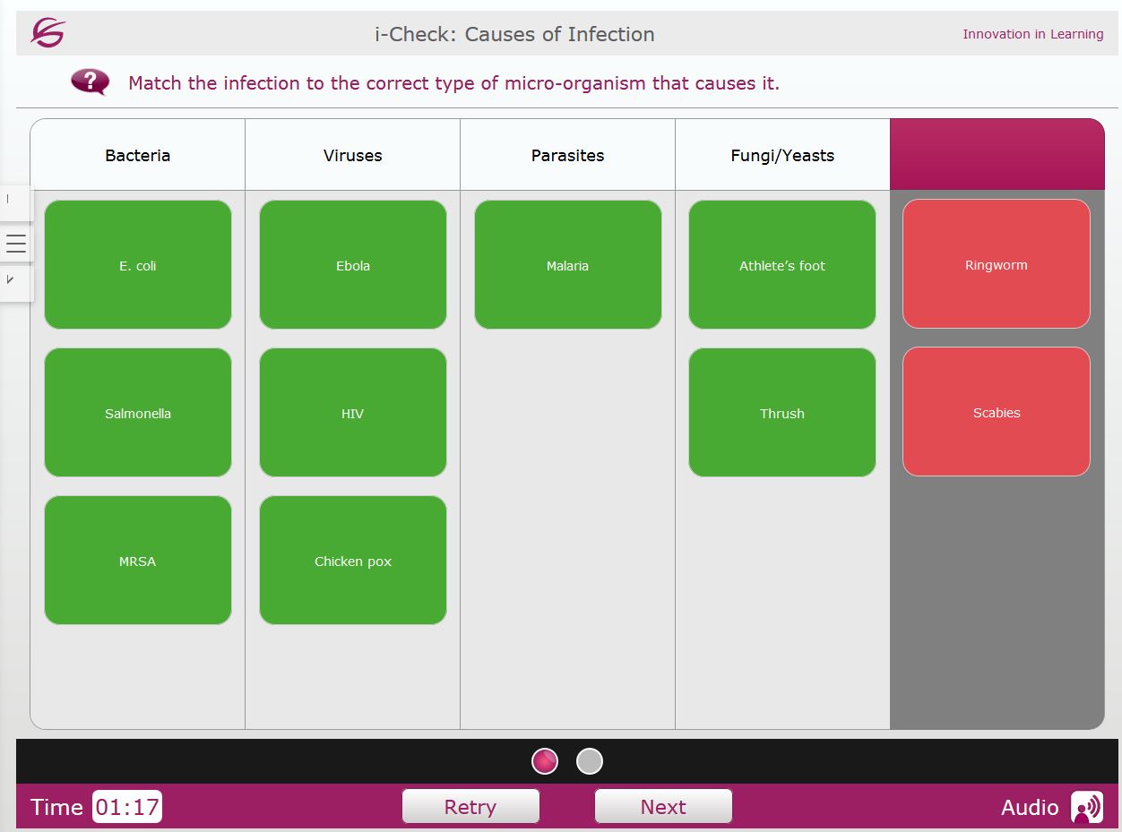Pick the Ebola card
This screenshot has height=832, width=1122.
click(353, 265)
